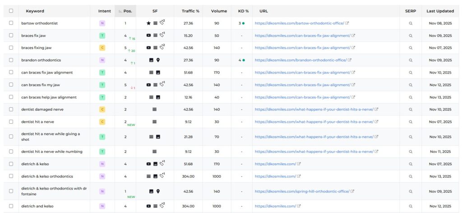Open SERP magnifier for braces fixing jaw

pyautogui.click(x=411, y=48)
